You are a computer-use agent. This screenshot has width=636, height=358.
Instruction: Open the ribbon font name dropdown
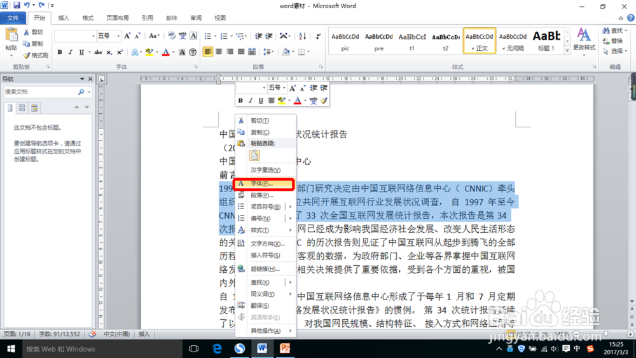[x=93, y=36]
